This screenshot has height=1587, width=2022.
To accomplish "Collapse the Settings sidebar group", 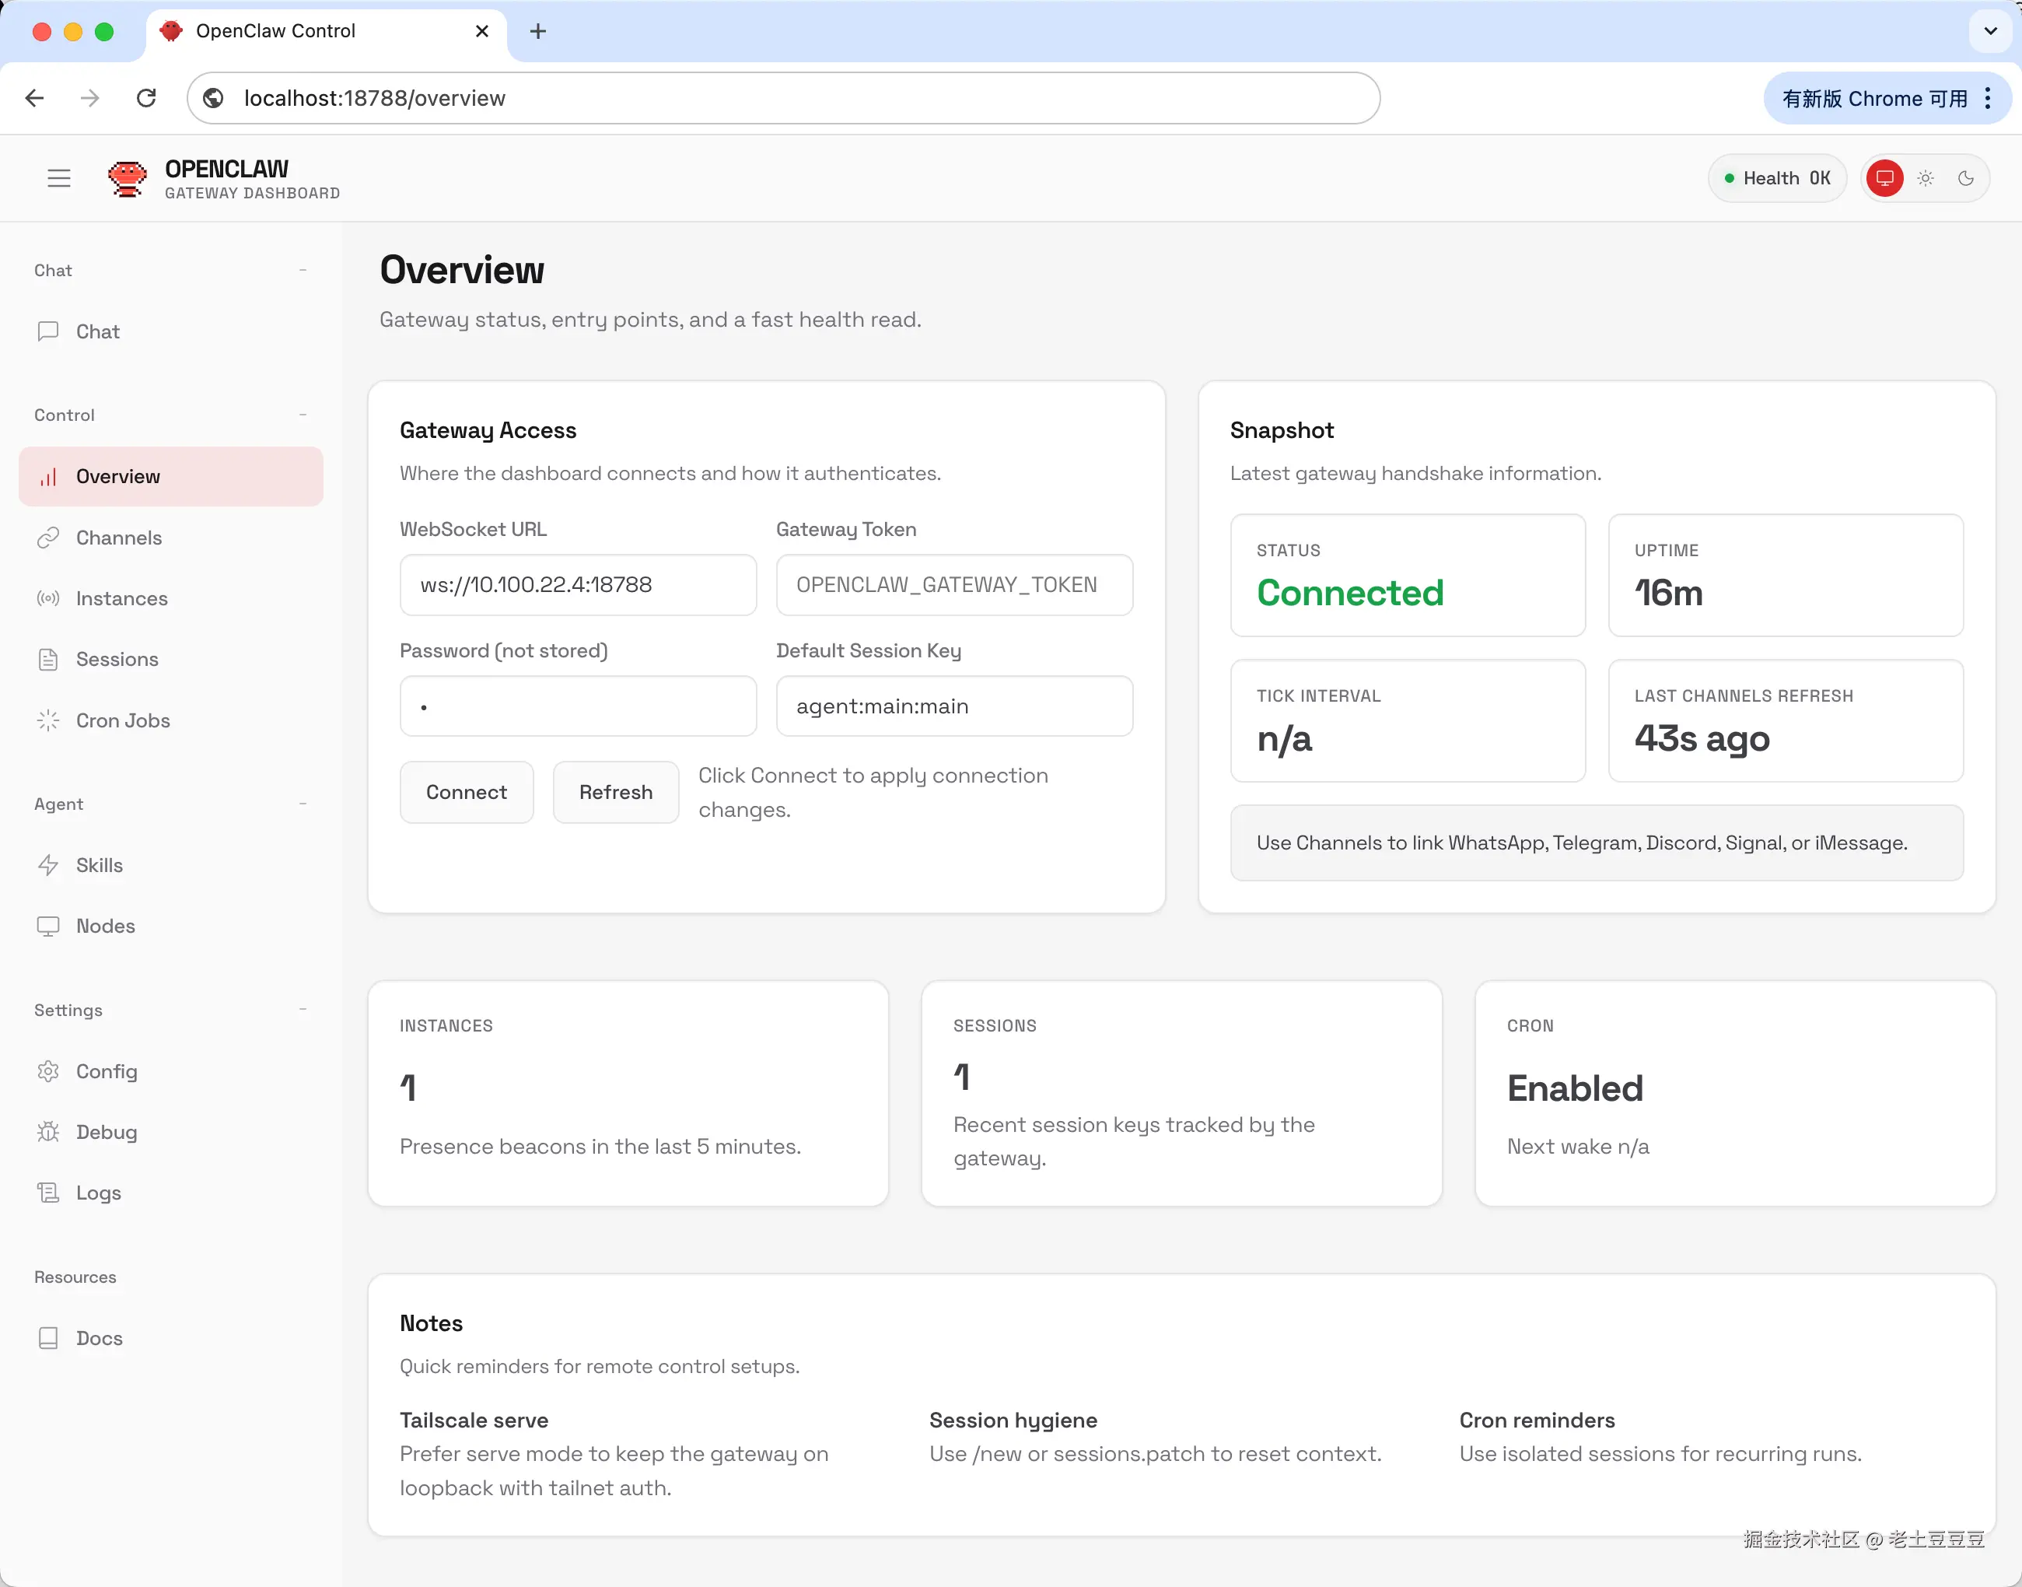I will click(x=303, y=1009).
